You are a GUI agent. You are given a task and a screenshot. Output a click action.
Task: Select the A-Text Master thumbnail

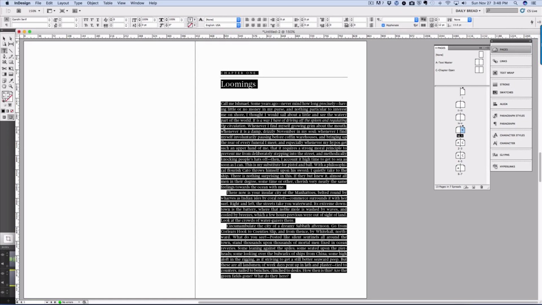479,62
